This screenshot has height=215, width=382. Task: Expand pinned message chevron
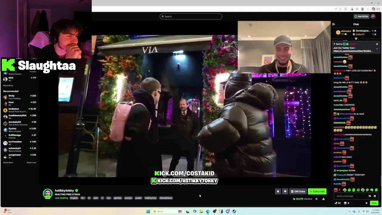coord(377,49)
